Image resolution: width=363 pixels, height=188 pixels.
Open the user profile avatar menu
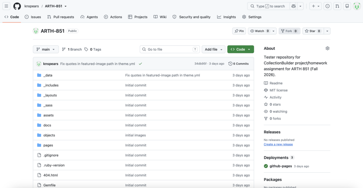(357, 6)
